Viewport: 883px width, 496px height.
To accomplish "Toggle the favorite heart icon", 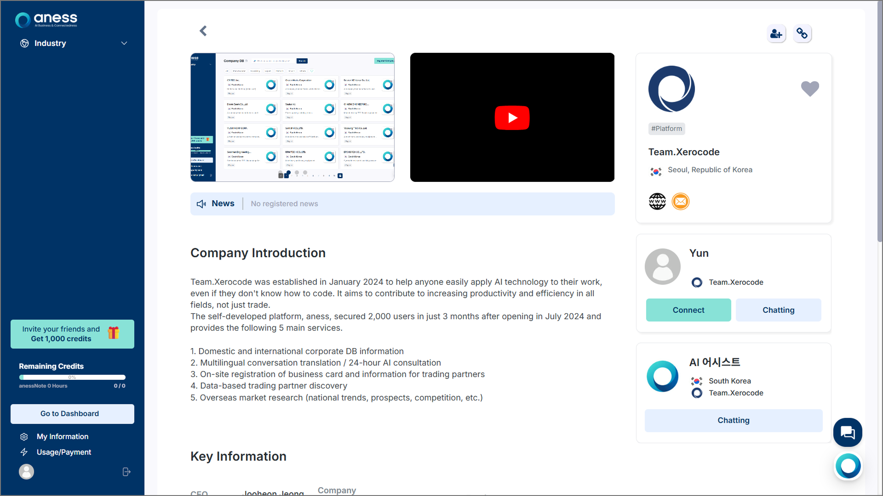I will [x=810, y=88].
